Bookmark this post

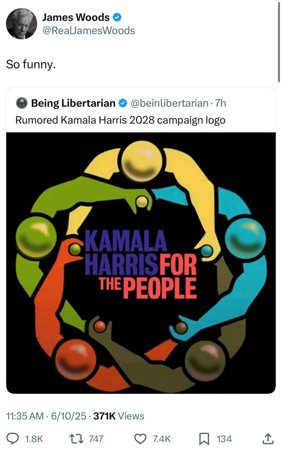click(x=204, y=439)
